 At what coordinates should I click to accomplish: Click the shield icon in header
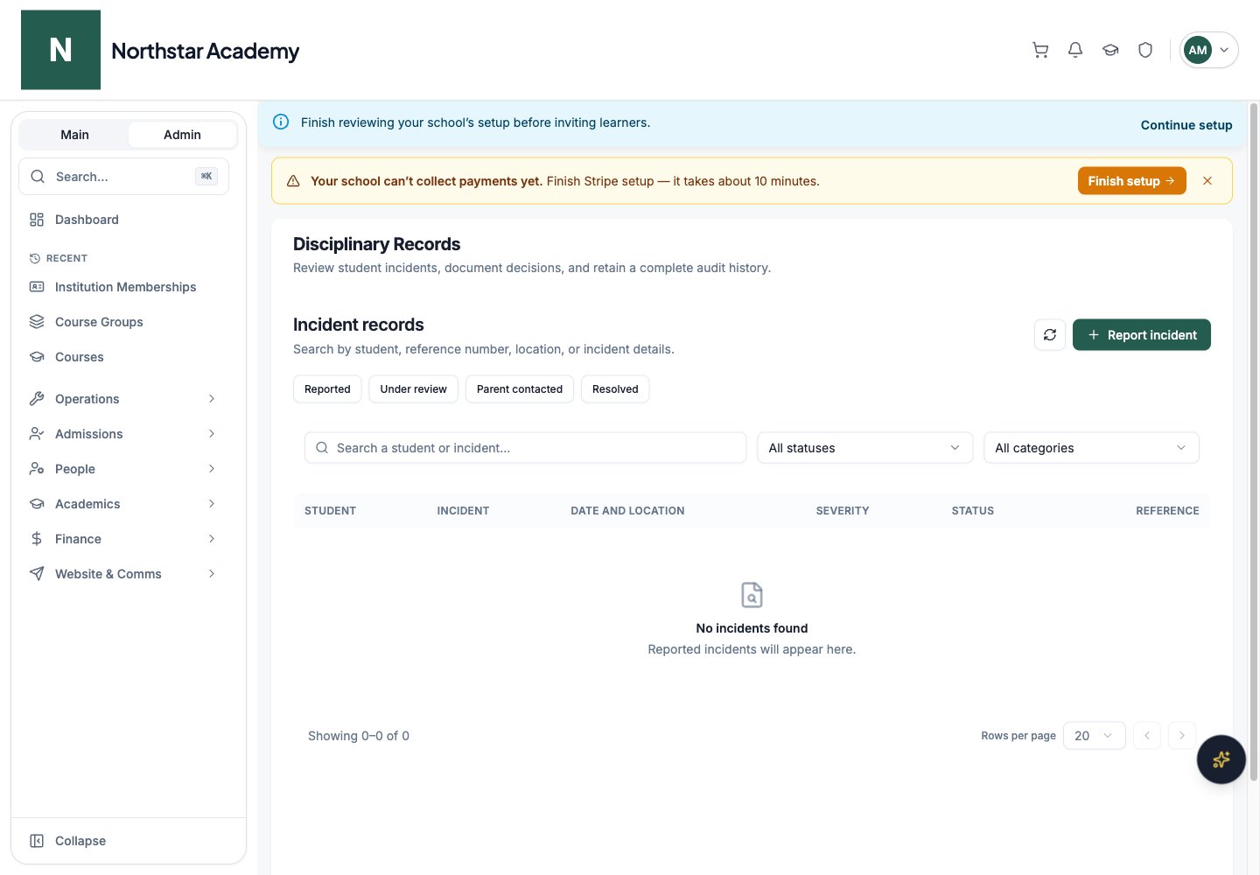tap(1145, 50)
